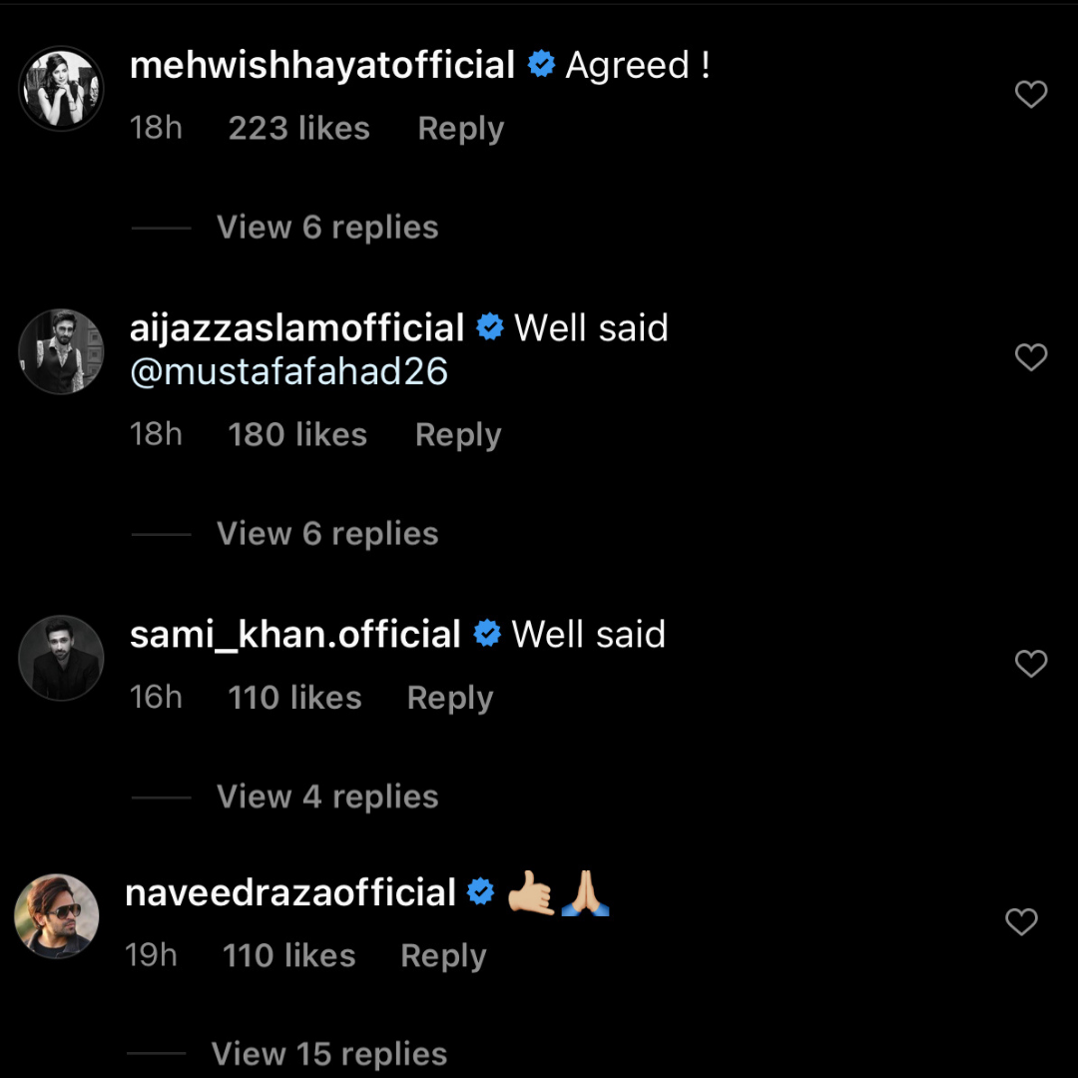Open the @mustafafahad26 mention link
The image size is (1078, 1078).
[288, 372]
